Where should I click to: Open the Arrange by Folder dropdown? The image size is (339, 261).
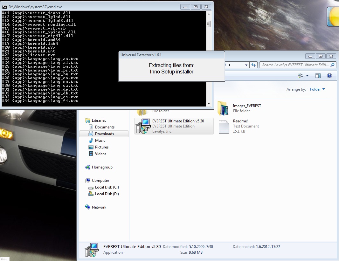click(x=317, y=89)
